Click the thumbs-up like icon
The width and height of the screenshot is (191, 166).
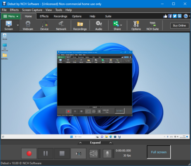tap(165, 16)
